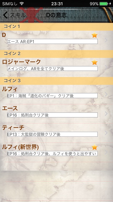This screenshot has height=202, width=113.
Task: Tap the gold star beside D
Action: tap(95, 35)
